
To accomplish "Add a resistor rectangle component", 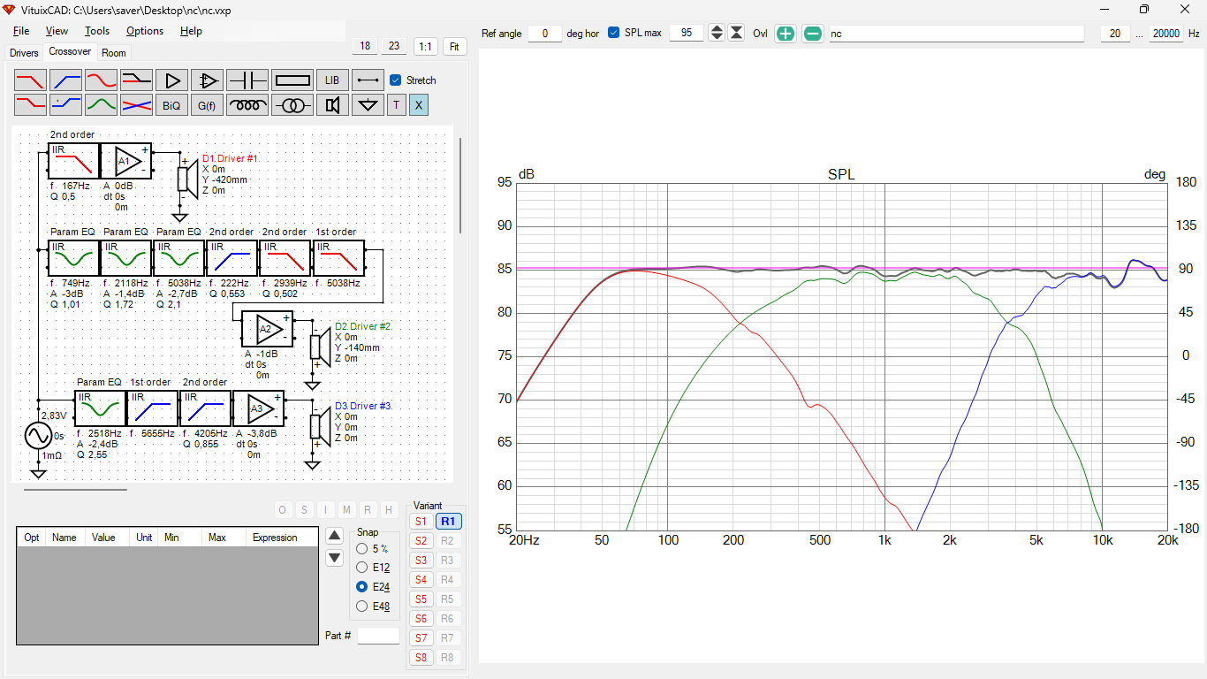I will click(x=292, y=80).
